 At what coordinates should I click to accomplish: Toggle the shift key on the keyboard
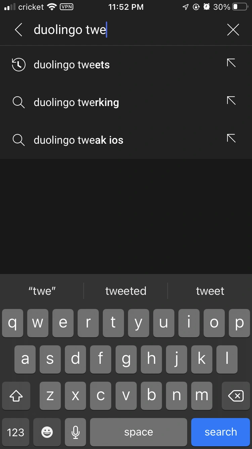click(x=16, y=396)
